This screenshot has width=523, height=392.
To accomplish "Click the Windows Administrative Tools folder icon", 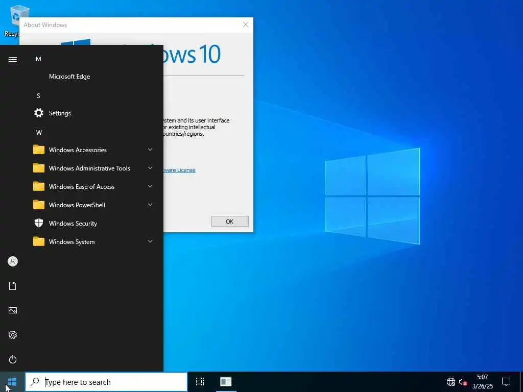I will 39,168.
